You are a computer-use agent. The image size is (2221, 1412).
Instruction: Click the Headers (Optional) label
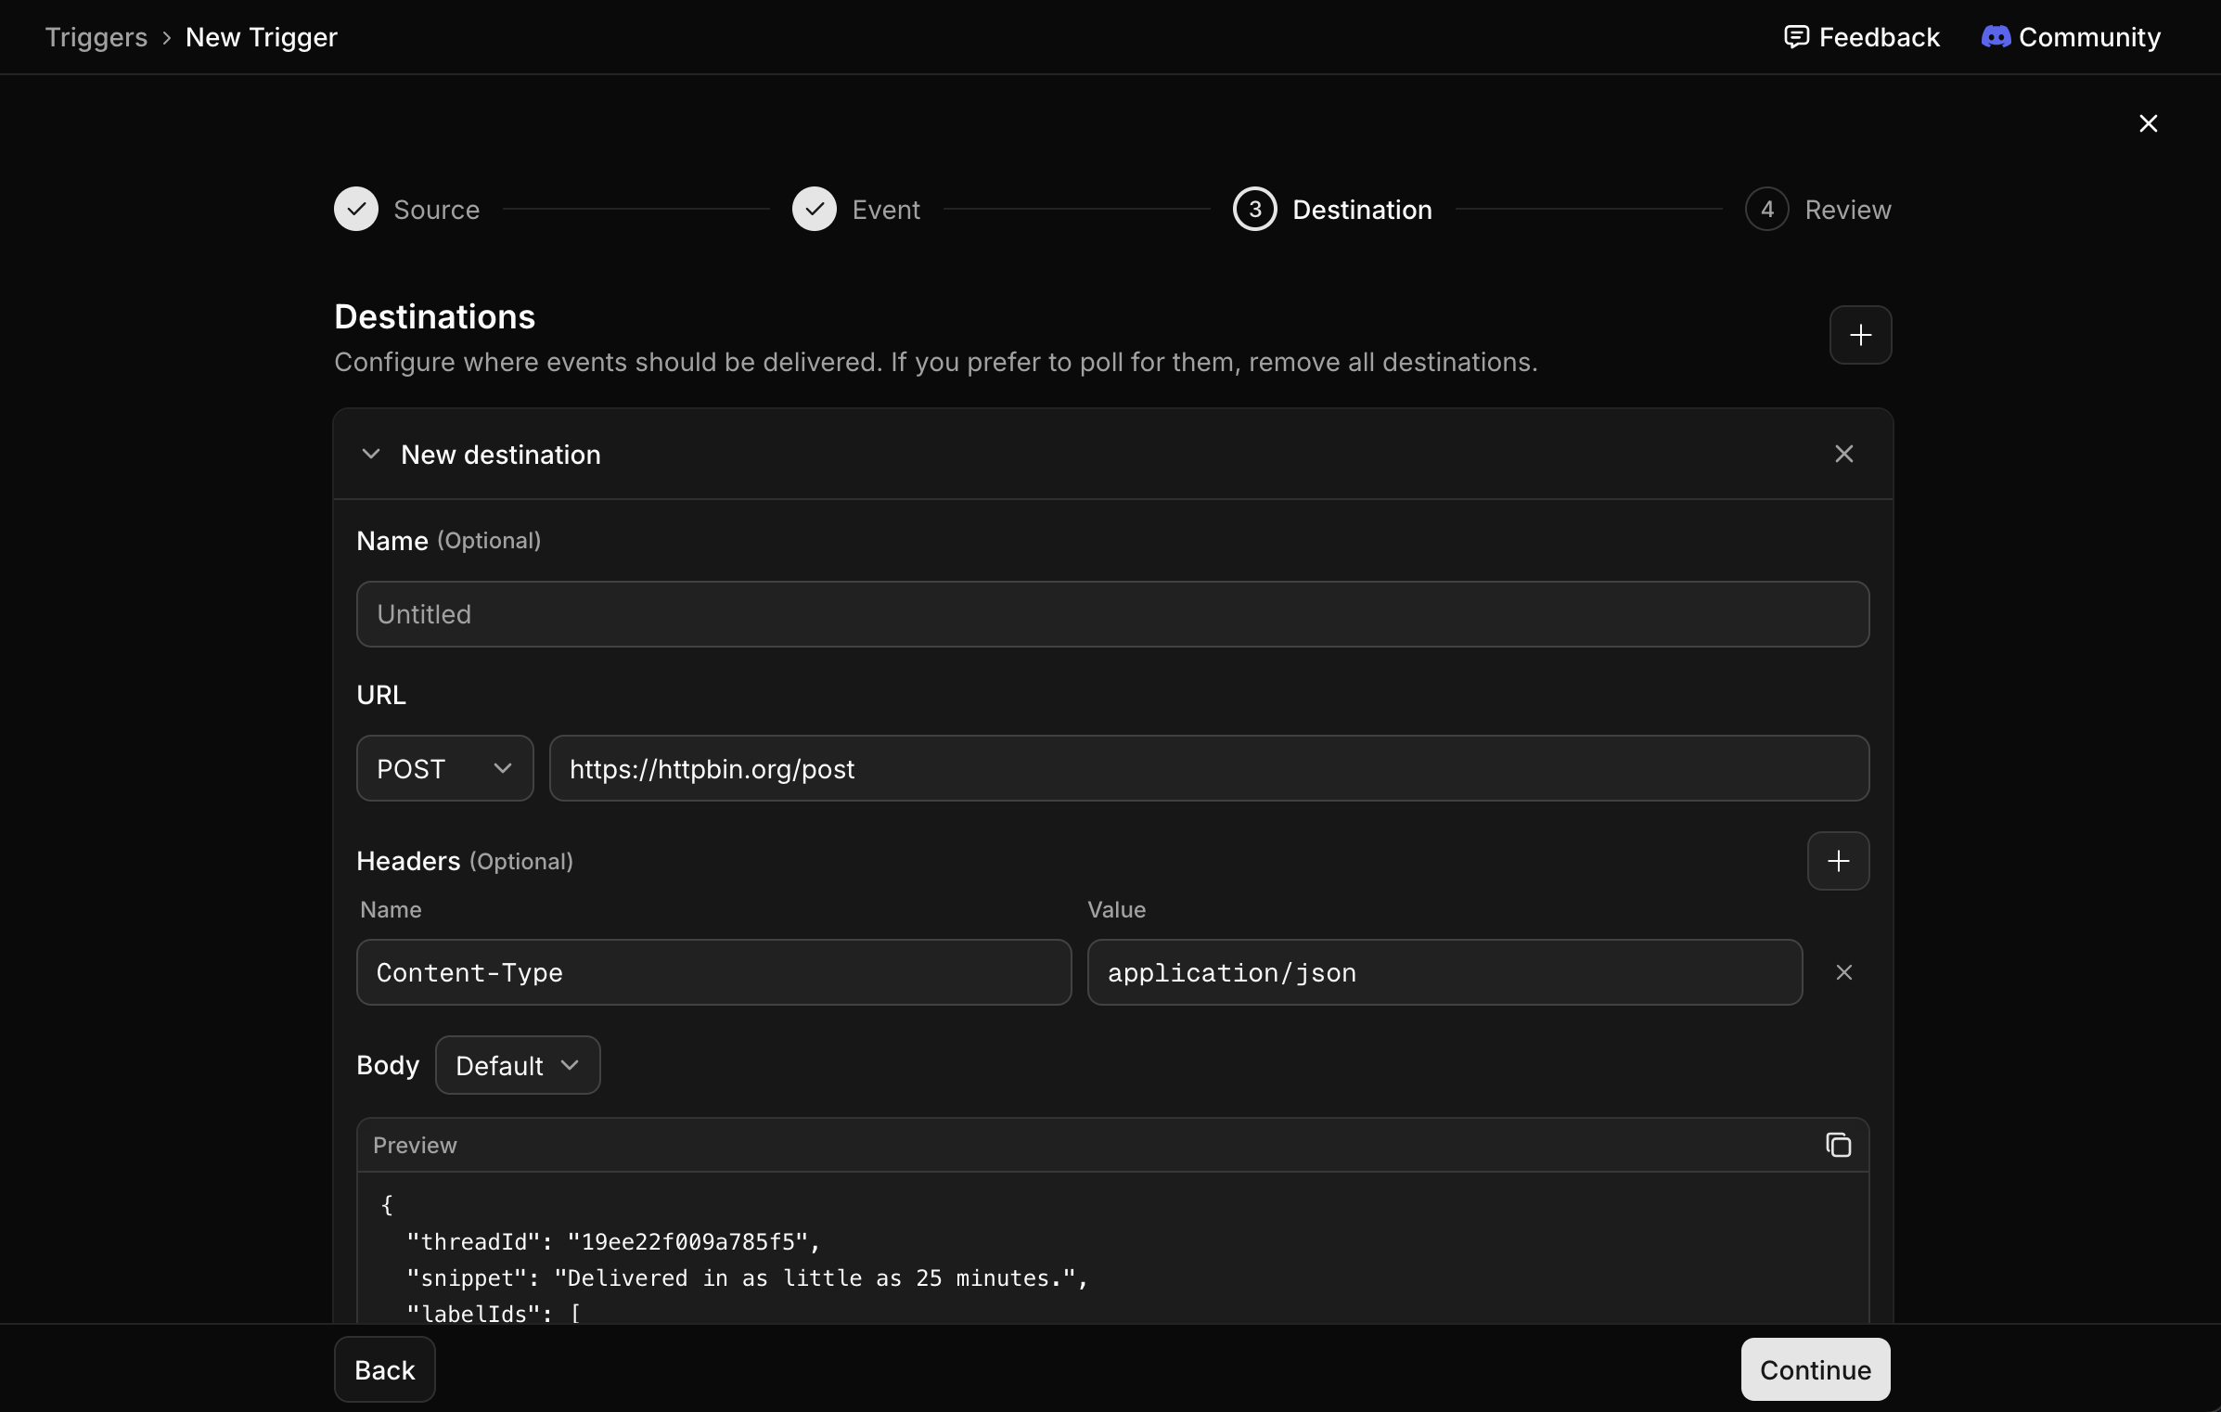(x=465, y=861)
